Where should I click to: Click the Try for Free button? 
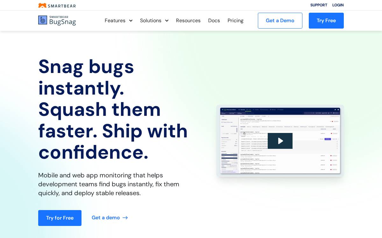tap(60, 218)
